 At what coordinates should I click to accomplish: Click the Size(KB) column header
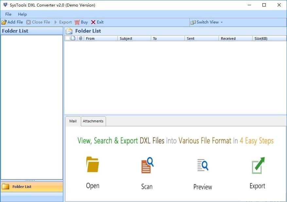[x=269, y=39]
